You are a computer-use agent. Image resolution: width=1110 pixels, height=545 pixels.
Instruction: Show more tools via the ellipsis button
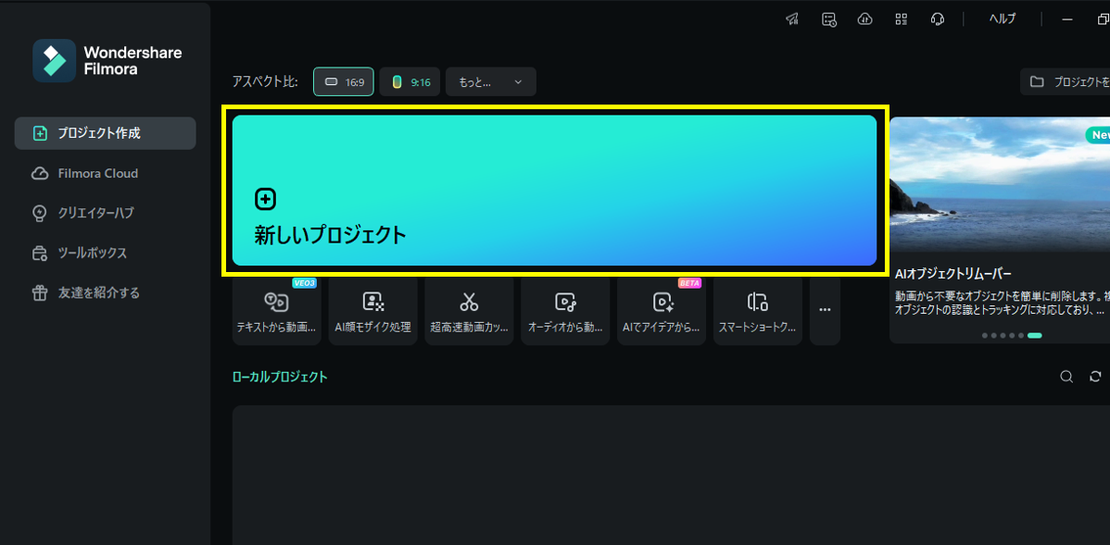click(824, 310)
